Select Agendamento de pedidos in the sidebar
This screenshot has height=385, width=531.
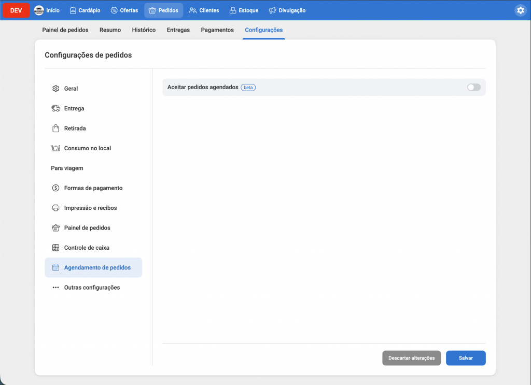97,268
